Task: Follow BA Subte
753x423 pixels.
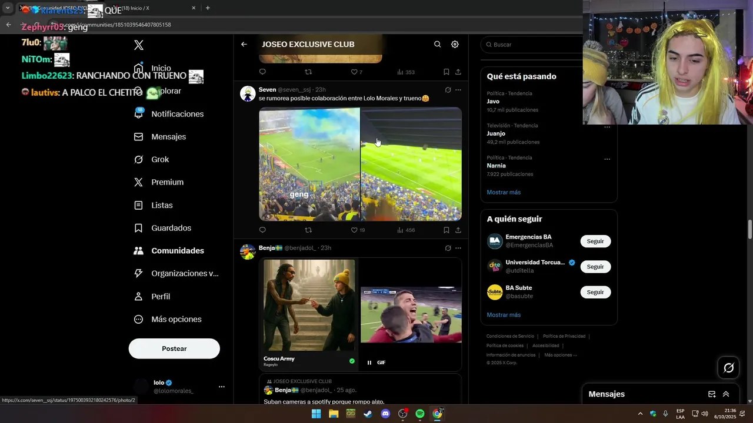Action: click(x=595, y=292)
